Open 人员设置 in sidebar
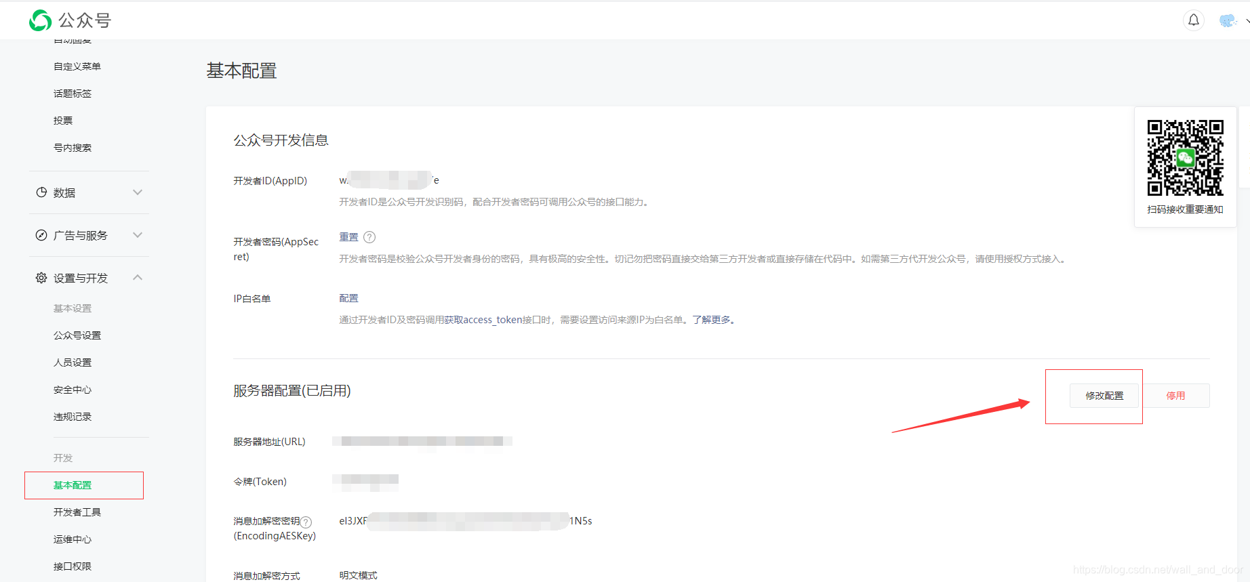The width and height of the screenshot is (1250, 582). tap(73, 362)
